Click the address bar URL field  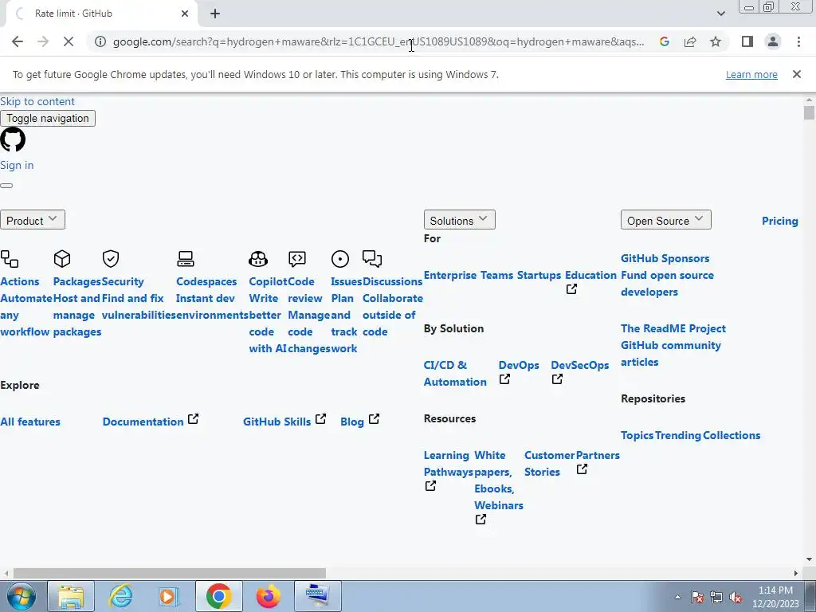[x=379, y=41]
